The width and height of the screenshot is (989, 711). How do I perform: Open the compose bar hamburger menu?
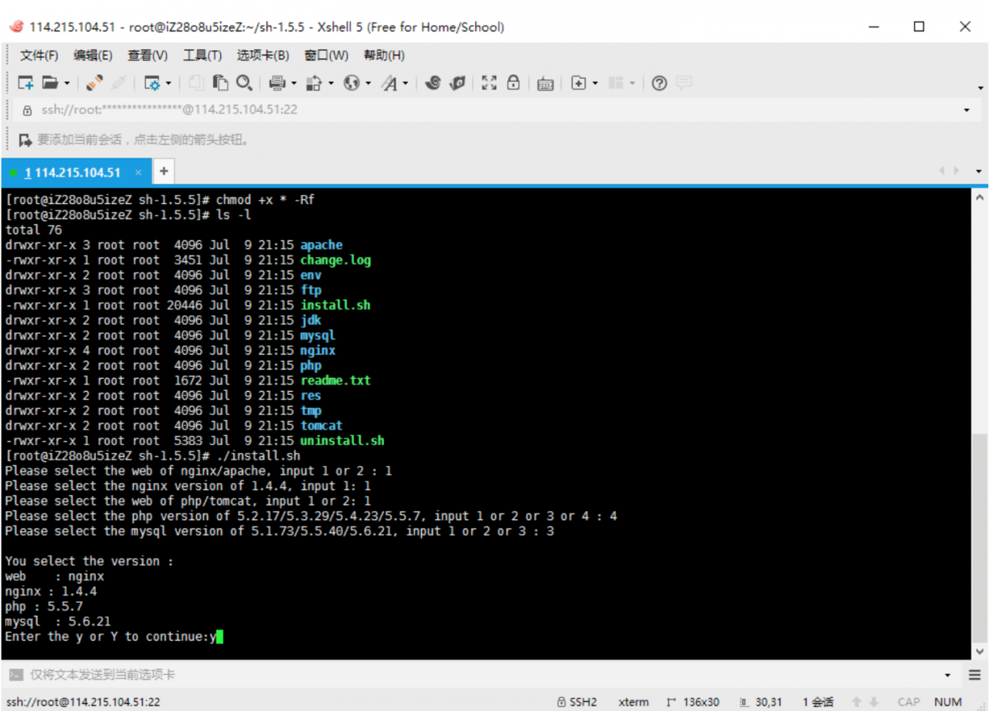point(974,675)
